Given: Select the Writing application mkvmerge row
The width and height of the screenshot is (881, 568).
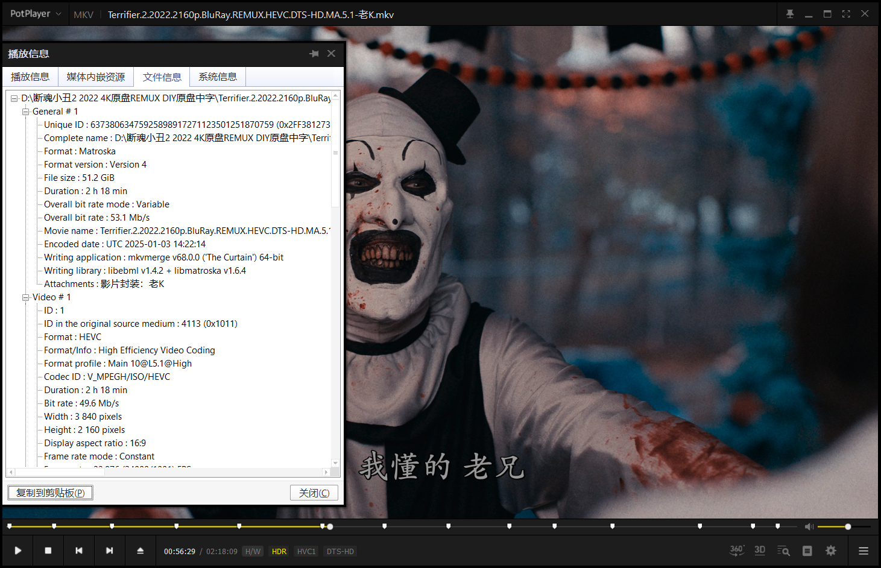Looking at the screenshot, I should 163,257.
